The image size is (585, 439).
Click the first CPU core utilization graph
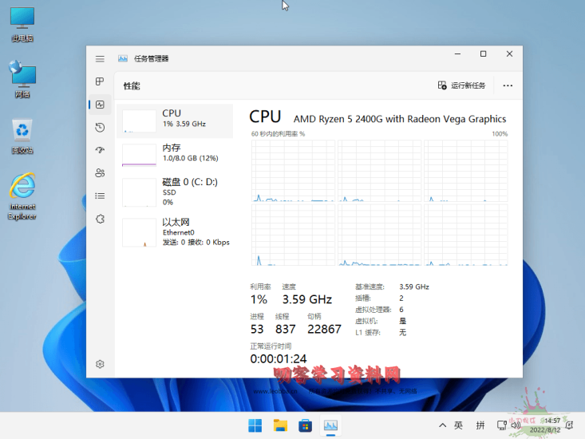coord(293,171)
